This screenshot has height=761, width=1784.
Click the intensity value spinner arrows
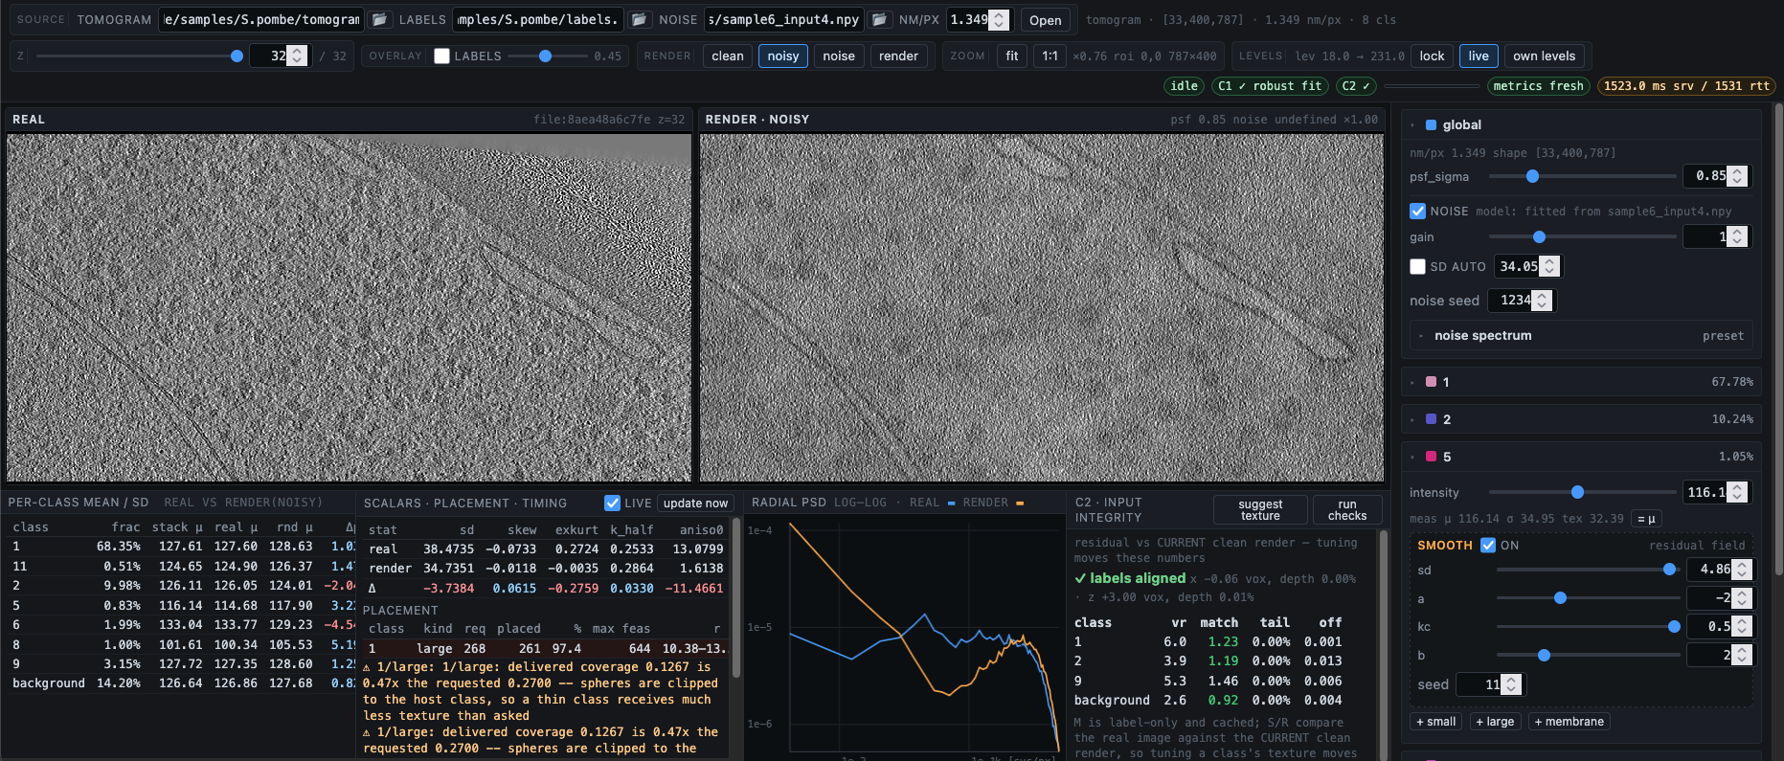pos(1737,492)
